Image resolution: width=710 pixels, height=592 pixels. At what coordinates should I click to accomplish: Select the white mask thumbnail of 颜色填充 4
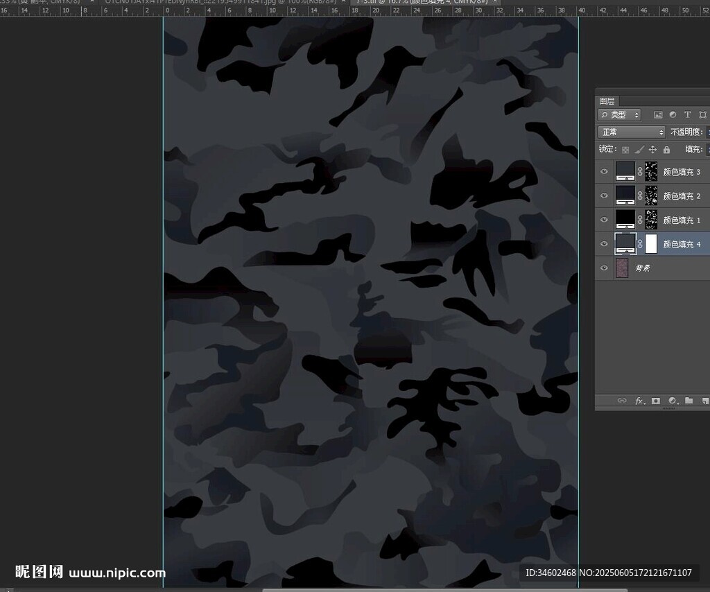click(x=651, y=243)
